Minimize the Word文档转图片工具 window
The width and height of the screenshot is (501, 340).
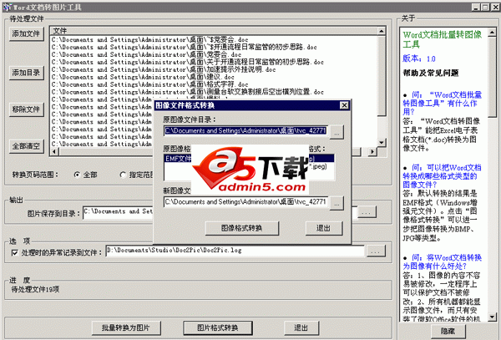476,7
